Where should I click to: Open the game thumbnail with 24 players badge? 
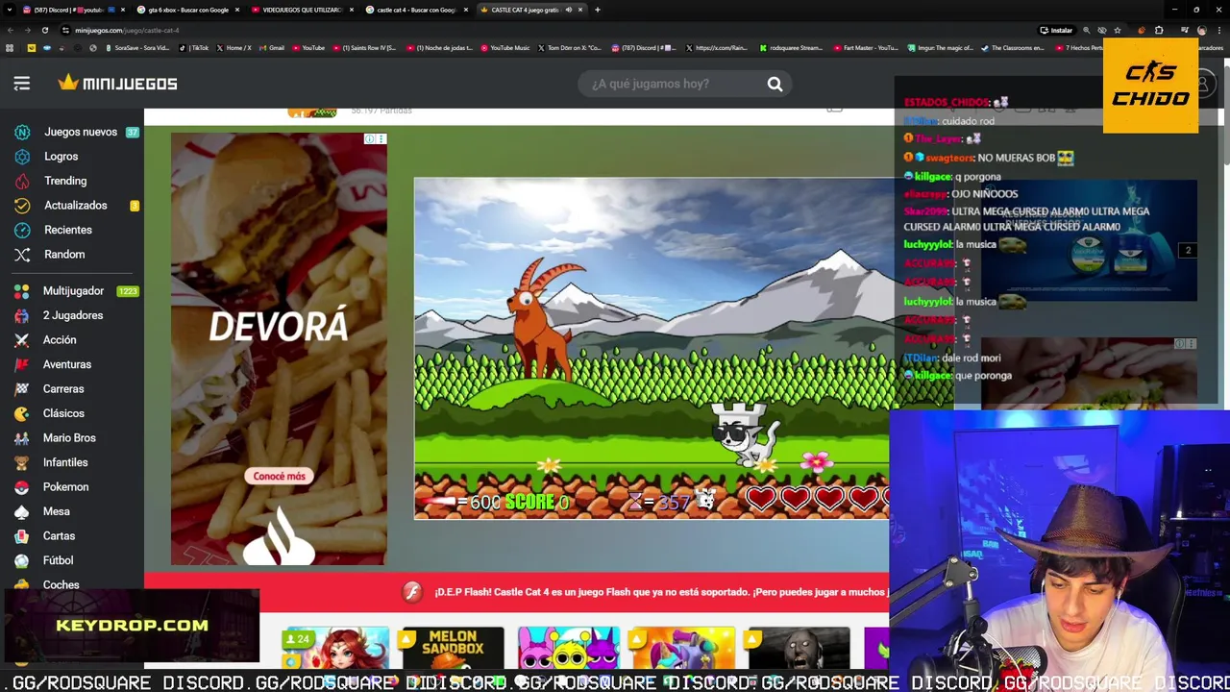click(336, 648)
